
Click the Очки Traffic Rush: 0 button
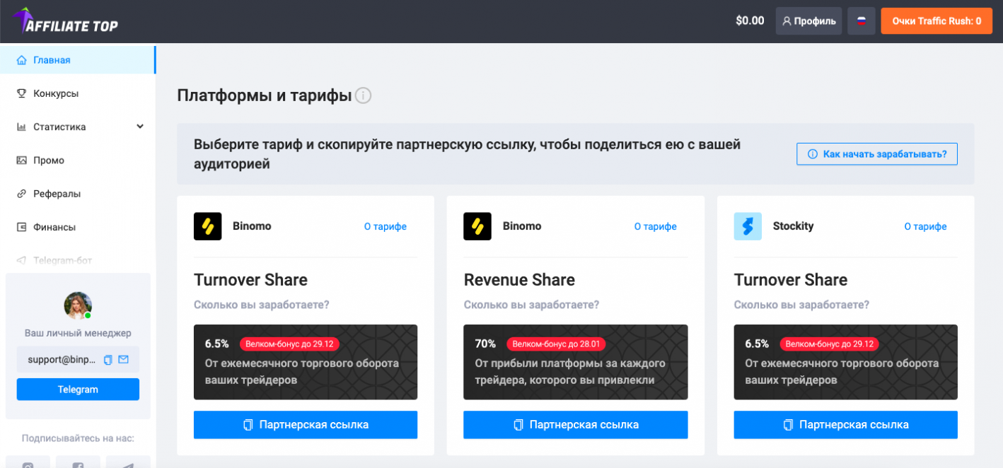[x=937, y=21]
